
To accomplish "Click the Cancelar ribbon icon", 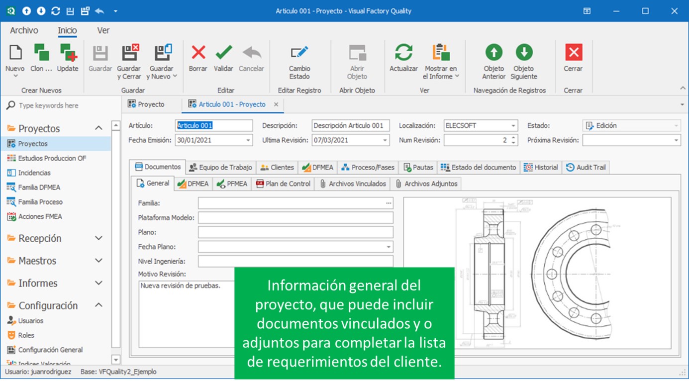I will click(252, 52).
